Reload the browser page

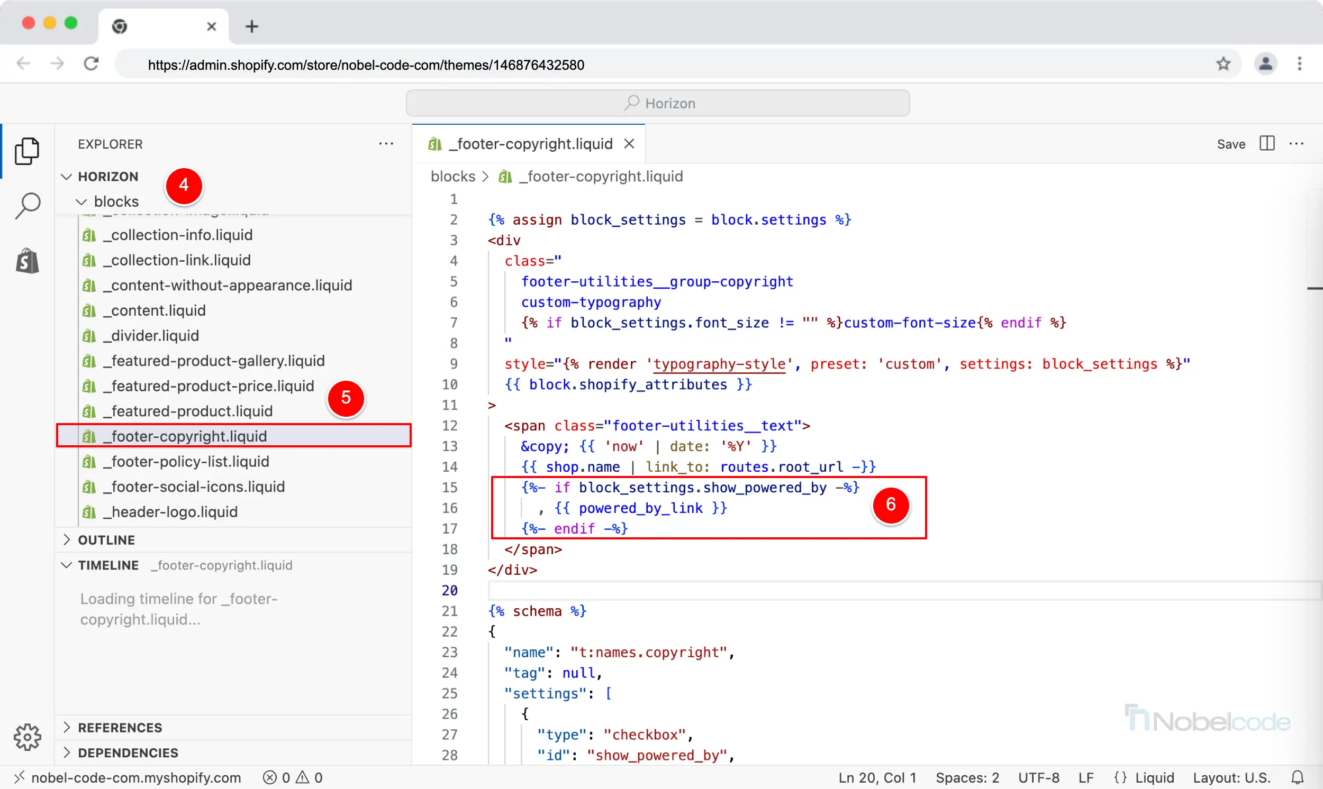(x=92, y=65)
